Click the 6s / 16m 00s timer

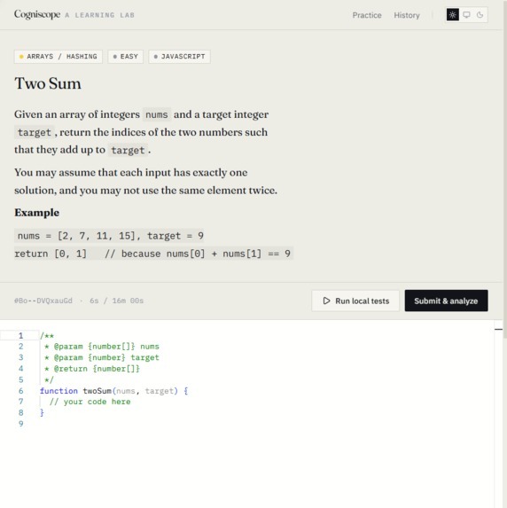point(117,301)
